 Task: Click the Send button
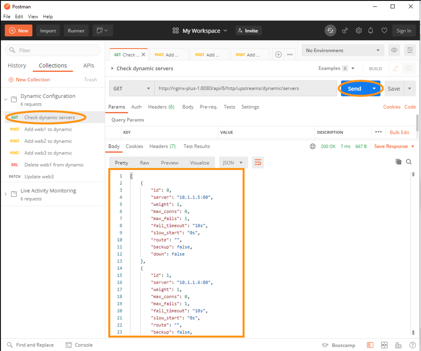(354, 88)
